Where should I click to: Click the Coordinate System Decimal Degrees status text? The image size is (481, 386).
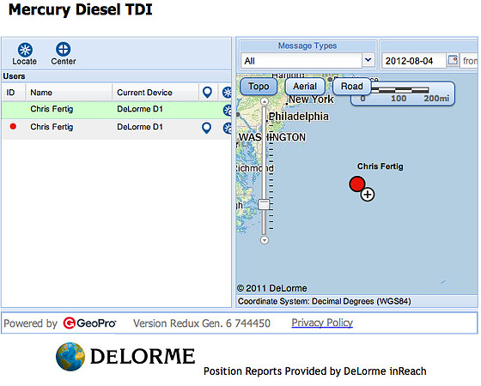(x=325, y=301)
